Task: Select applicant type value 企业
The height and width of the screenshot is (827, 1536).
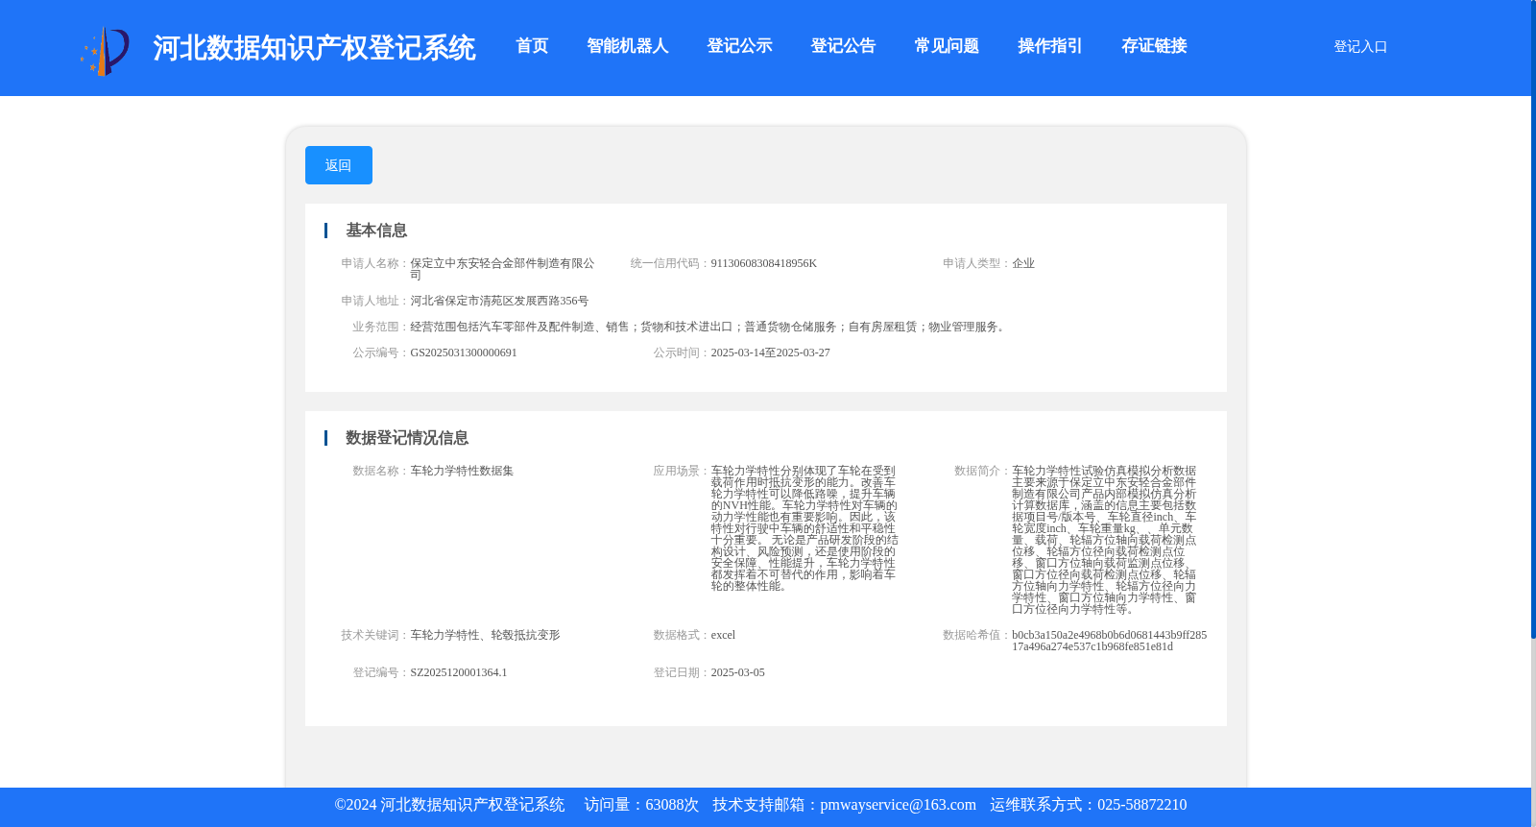Action: click(1023, 263)
